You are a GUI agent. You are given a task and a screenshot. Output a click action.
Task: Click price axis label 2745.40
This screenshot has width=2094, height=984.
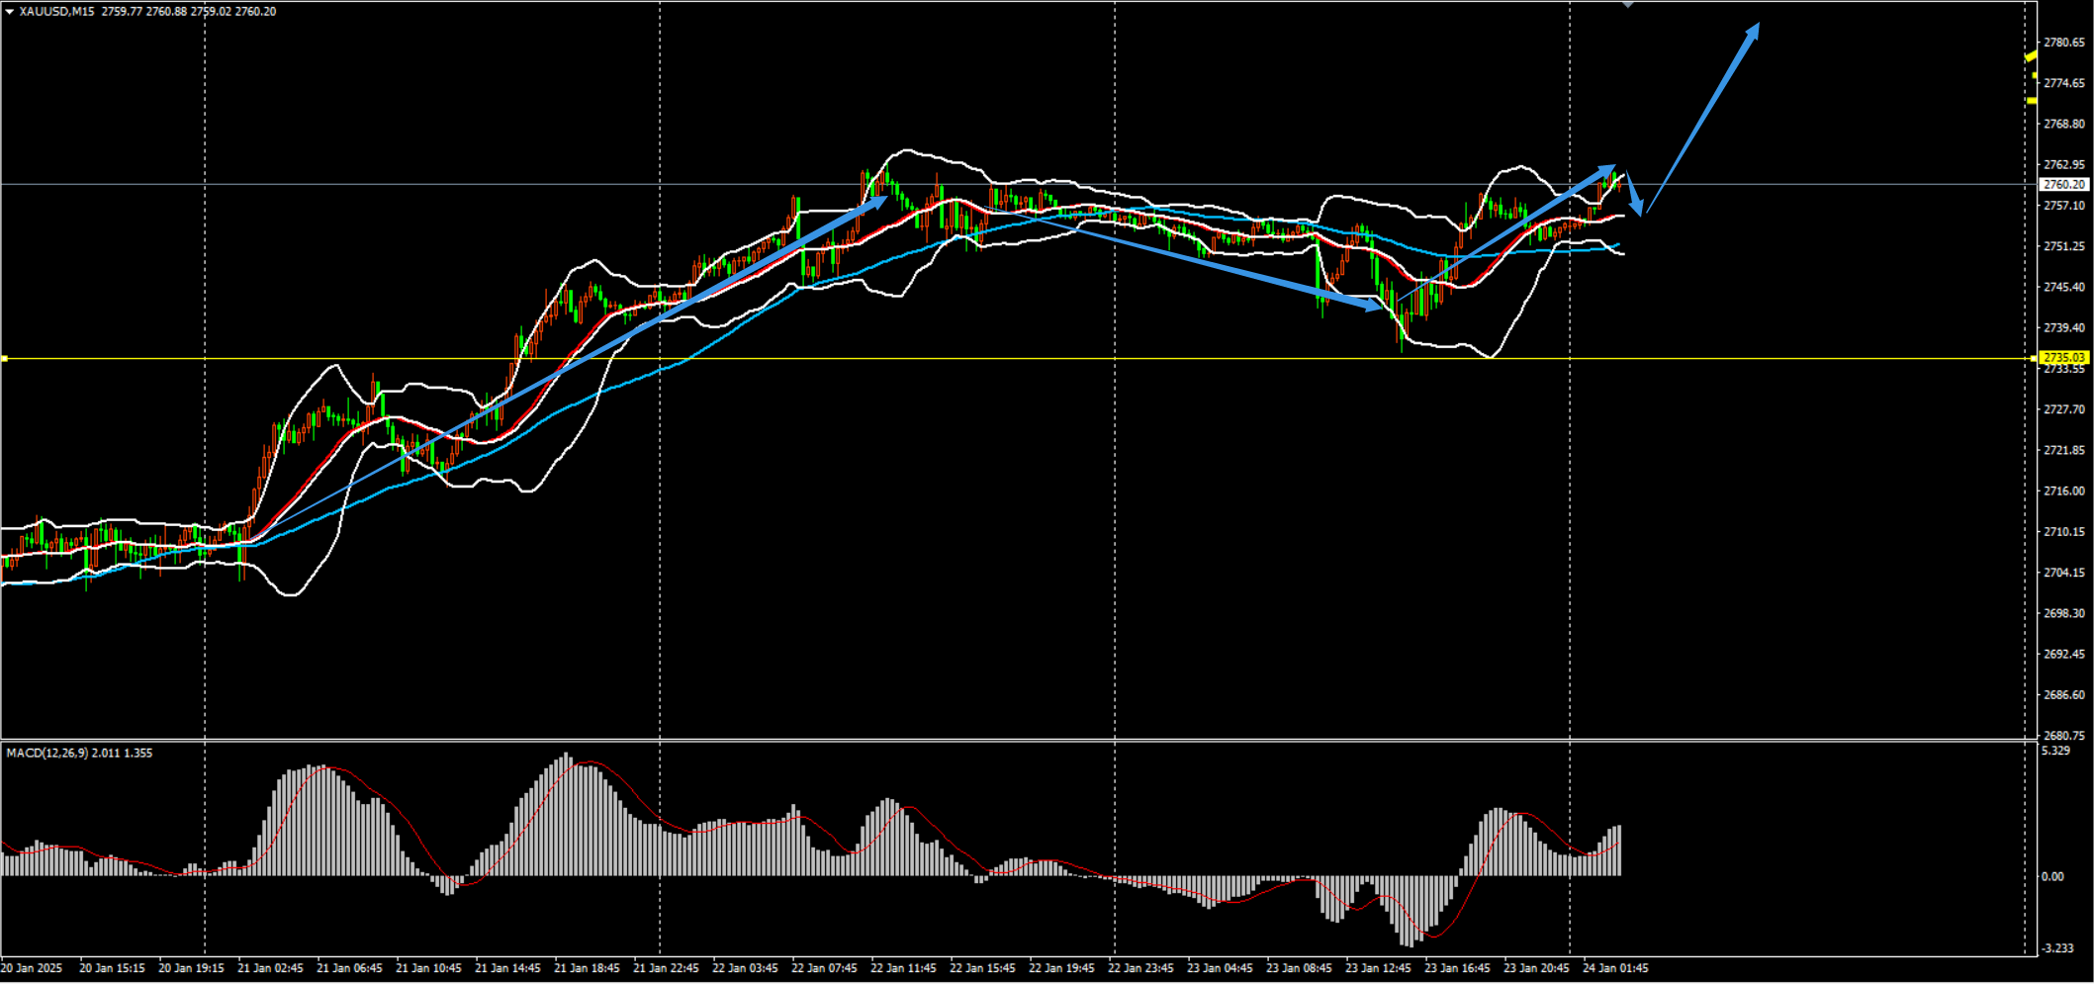(x=2064, y=287)
